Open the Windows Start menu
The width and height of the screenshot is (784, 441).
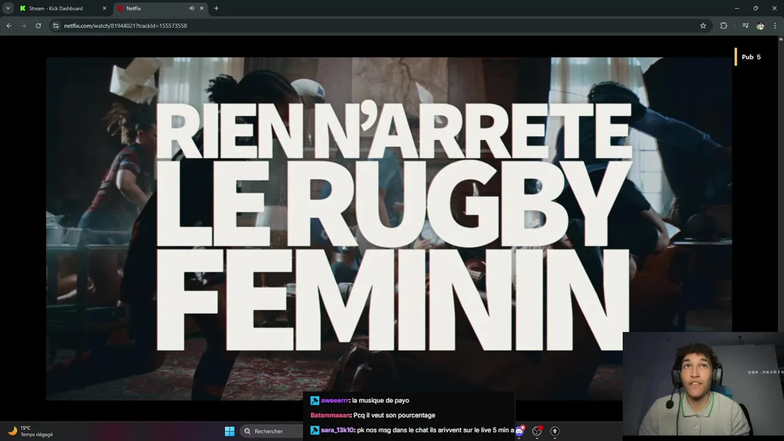(x=230, y=431)
